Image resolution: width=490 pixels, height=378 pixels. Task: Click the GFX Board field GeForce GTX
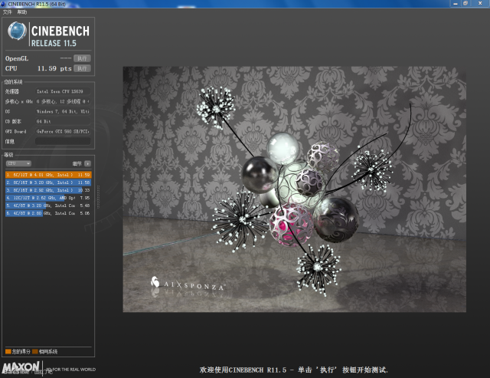[63, 131]
